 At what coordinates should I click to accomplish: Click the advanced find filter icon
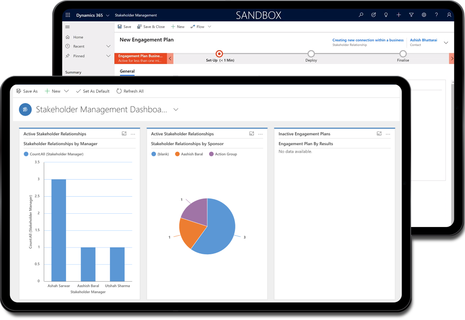coord(411,15)
